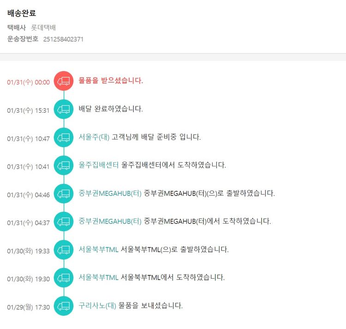The height and width of the screenshot is (329, 346).
Task: Select the truck icon at 01/30 19:33
Action: click(64, 250)
